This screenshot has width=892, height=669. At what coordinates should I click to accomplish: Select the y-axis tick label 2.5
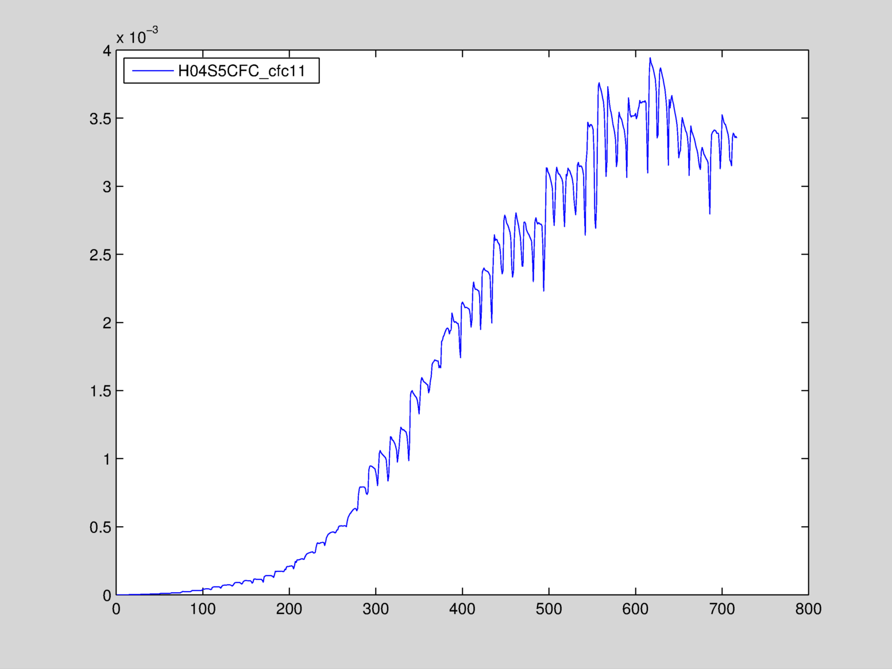(x=100, y=255)
